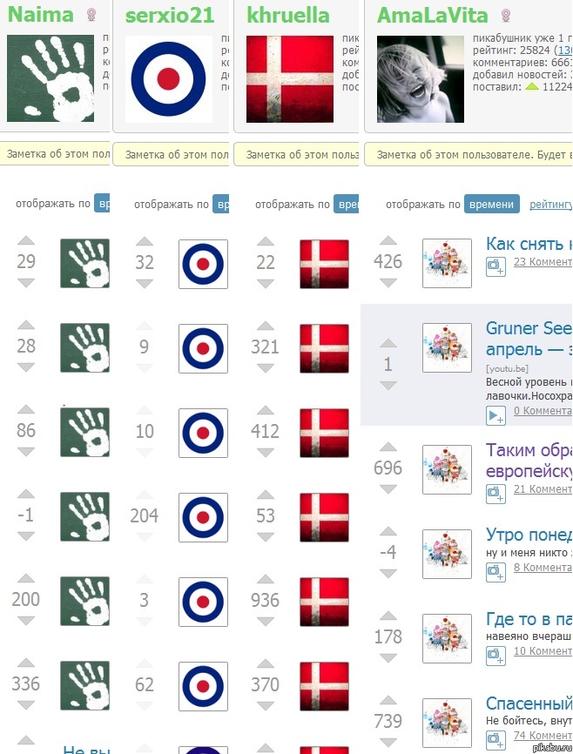Open roundel thumbnail of post rated 204

pos(203,517)
